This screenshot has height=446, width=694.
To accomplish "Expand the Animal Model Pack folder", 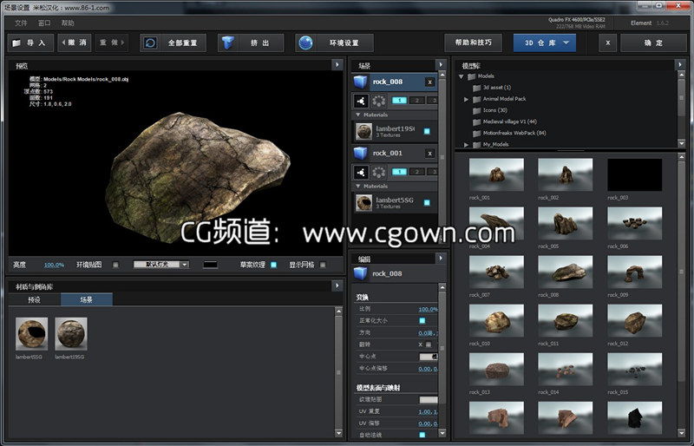I will coord(466,99).
